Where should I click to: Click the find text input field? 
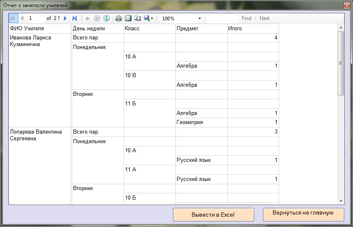tap(222, 18)
